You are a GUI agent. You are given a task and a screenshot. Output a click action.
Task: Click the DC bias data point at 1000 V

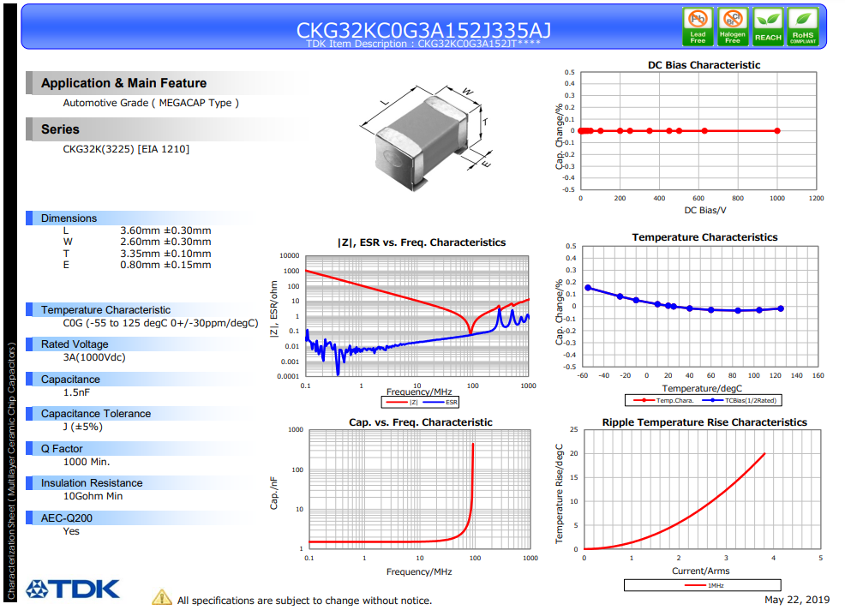point(777,131)
